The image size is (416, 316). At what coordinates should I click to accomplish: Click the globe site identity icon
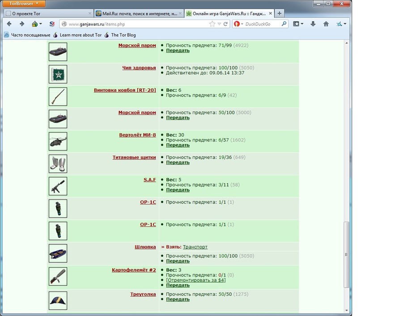click(64, 24)
